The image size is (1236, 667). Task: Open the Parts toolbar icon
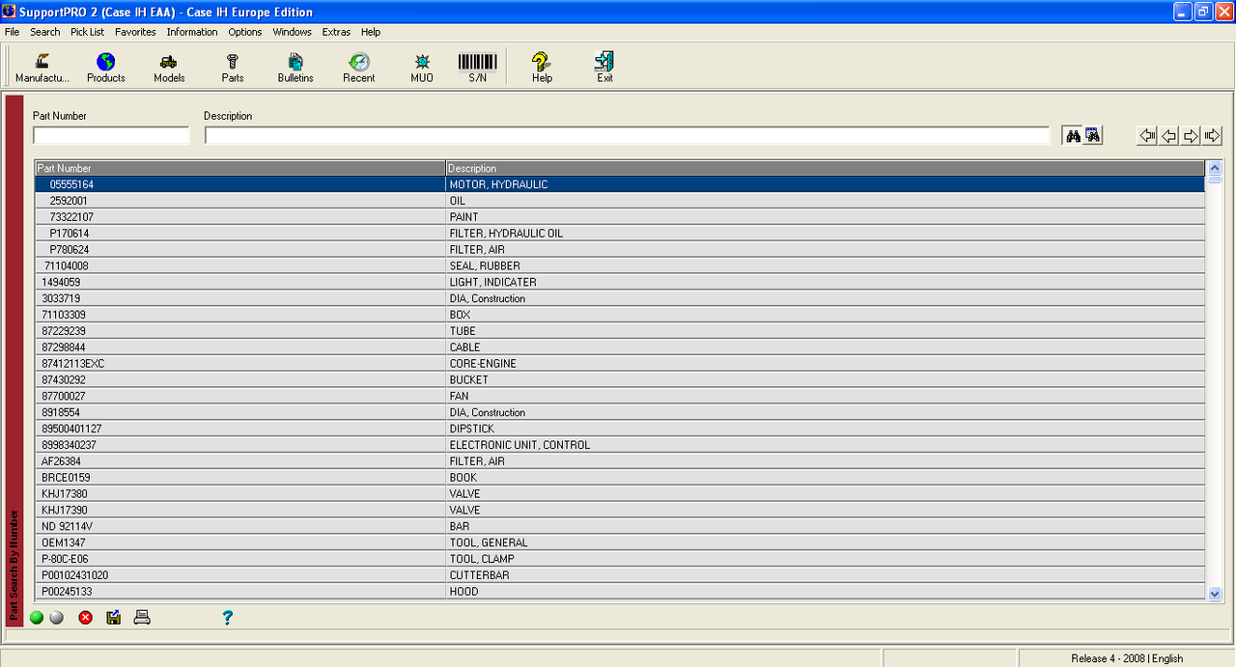click(233, 68)
